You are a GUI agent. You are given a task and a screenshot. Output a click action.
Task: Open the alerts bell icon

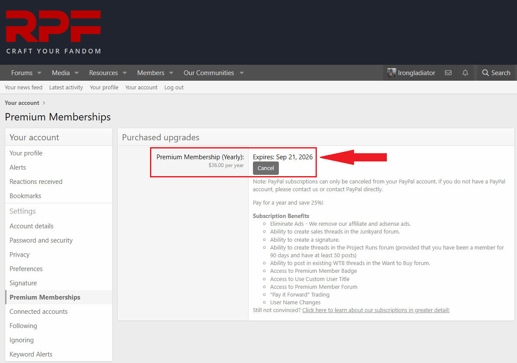point(465,73)
